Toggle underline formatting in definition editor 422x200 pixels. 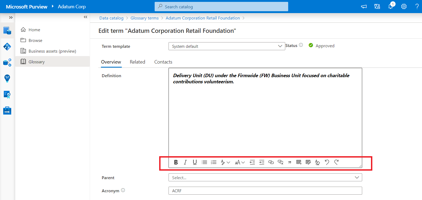(195, 162)
